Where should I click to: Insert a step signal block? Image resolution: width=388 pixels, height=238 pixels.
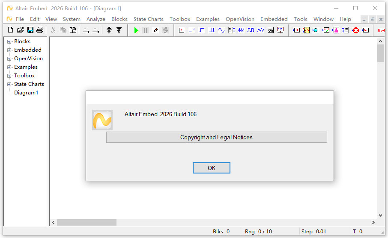point(202,30)
